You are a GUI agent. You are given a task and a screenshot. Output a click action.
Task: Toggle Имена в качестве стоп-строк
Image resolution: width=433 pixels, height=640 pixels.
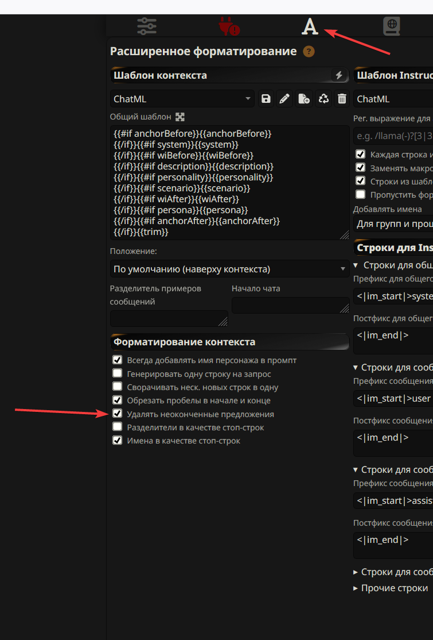coord(118,441)
